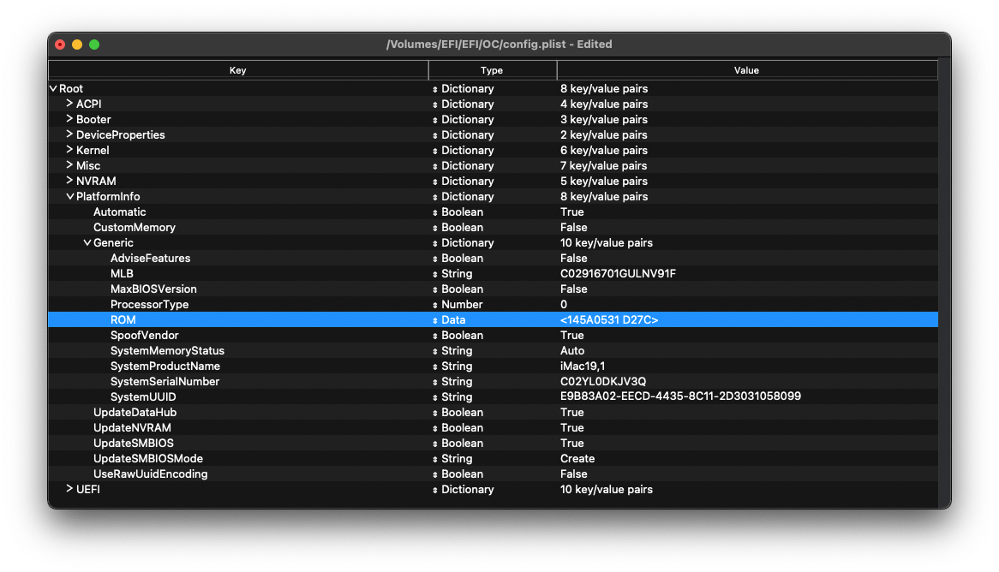Open type selector for Root row

point(435,89)
